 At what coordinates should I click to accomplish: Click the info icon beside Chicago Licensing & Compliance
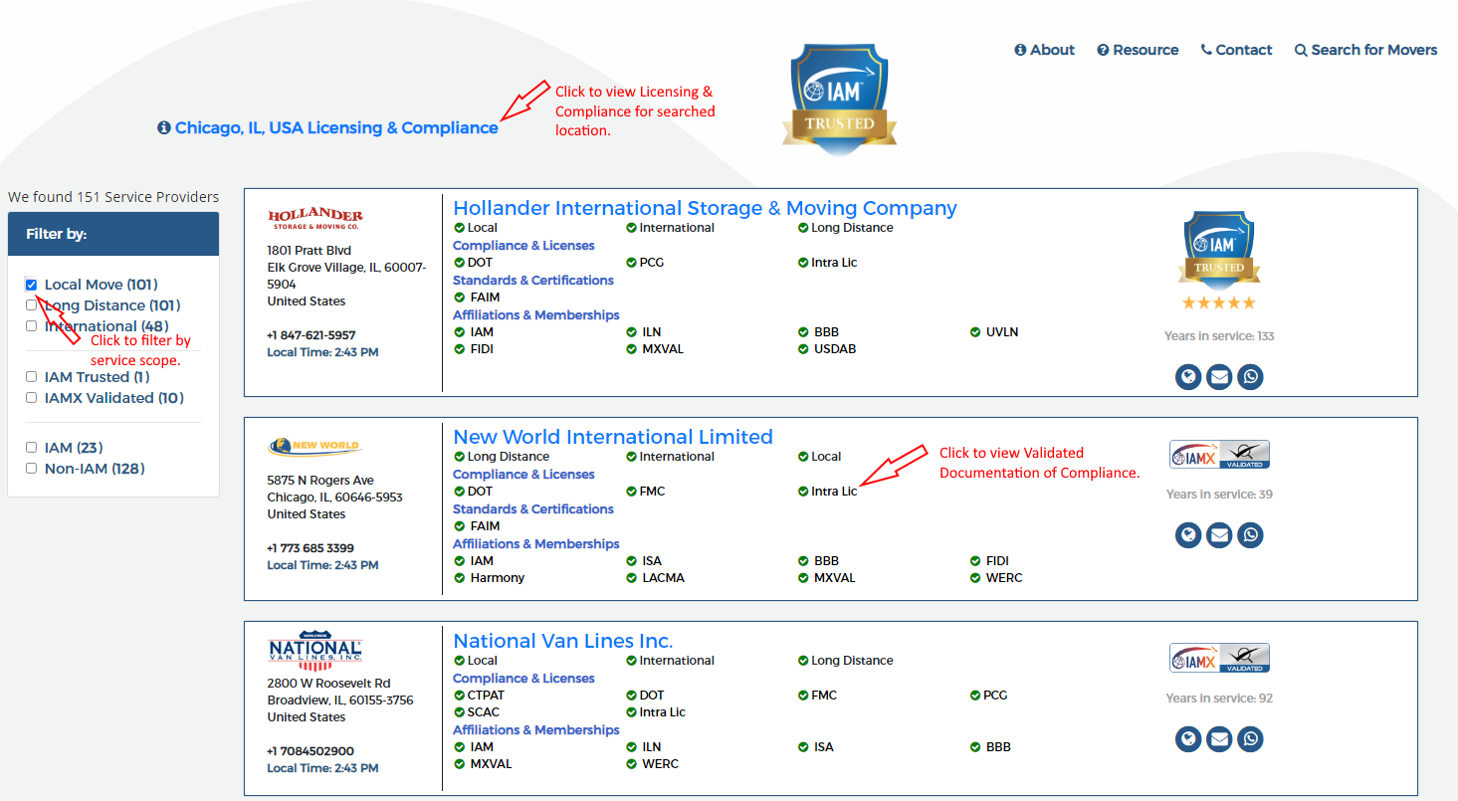pyautogui.click(x=163, y=128)
